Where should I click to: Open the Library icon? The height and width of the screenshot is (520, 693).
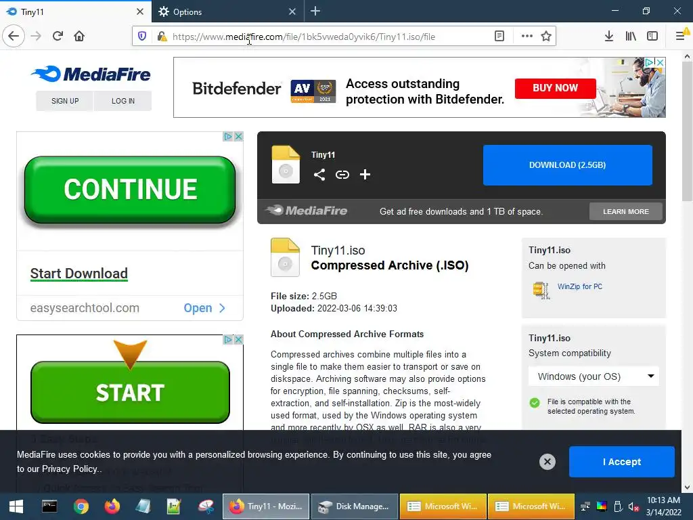pyautogui.click(x=631, y=37)
